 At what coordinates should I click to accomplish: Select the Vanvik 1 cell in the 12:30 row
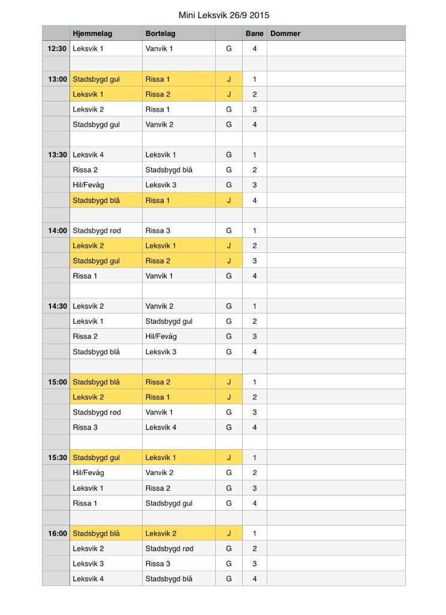point(179,49)
